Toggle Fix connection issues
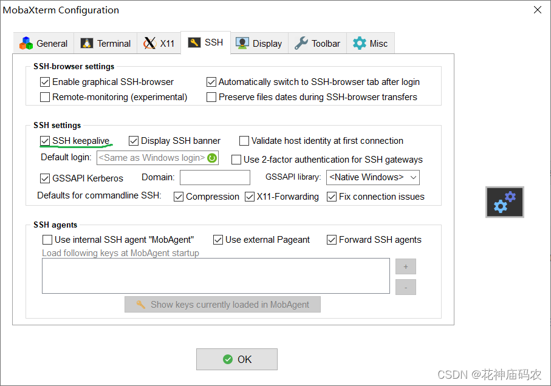Image resolution: width=551 pixels, height=386 pixels. (332, 197)
